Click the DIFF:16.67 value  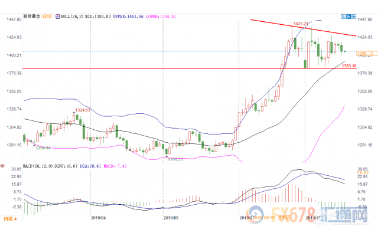click(66, 166)
